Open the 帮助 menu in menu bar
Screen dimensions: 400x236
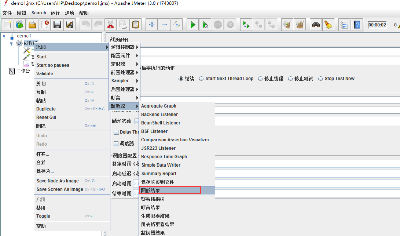pos(84,13)
